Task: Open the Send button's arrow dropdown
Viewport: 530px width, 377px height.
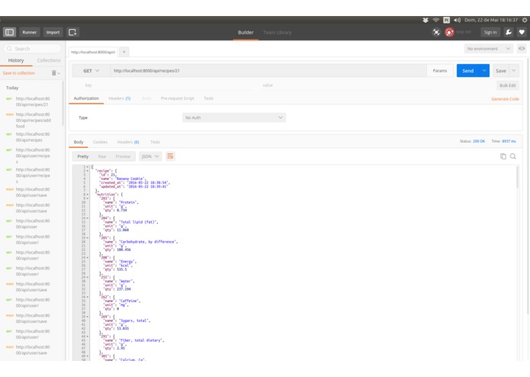Action: [484, 71]
